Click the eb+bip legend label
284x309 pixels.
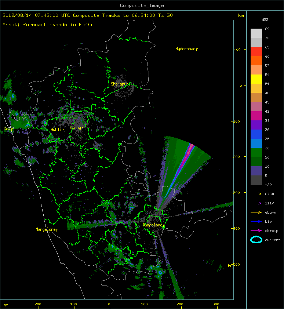272,231
